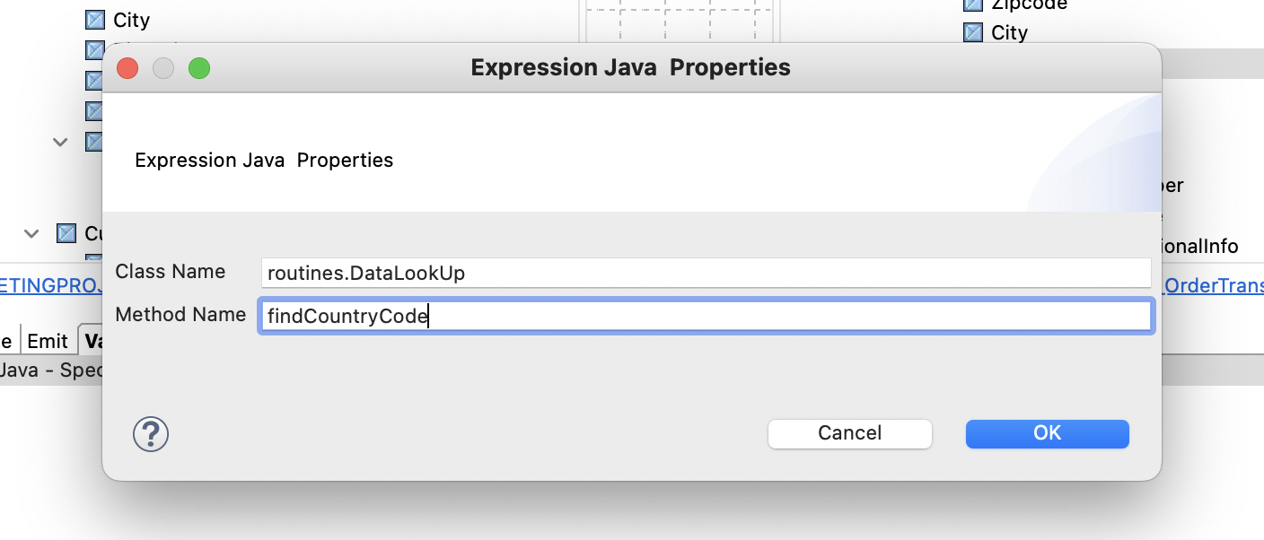This screenshot has height=540, width=1264.
Task: Click the Class Name input field
Action: click(705, 273)
